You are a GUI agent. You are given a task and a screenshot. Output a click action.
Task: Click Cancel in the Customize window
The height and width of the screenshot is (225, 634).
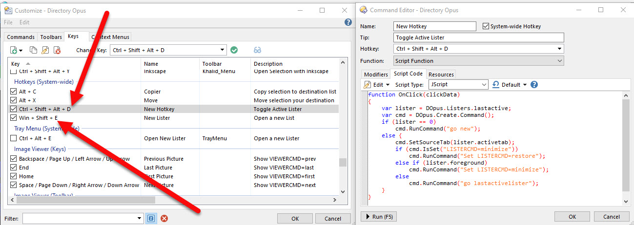(x=332, y=219)
